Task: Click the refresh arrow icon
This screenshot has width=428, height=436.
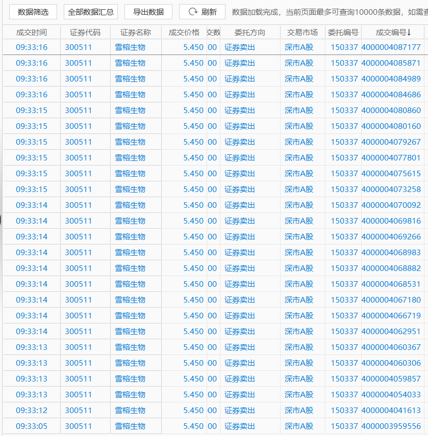Action: click(193, 12)
